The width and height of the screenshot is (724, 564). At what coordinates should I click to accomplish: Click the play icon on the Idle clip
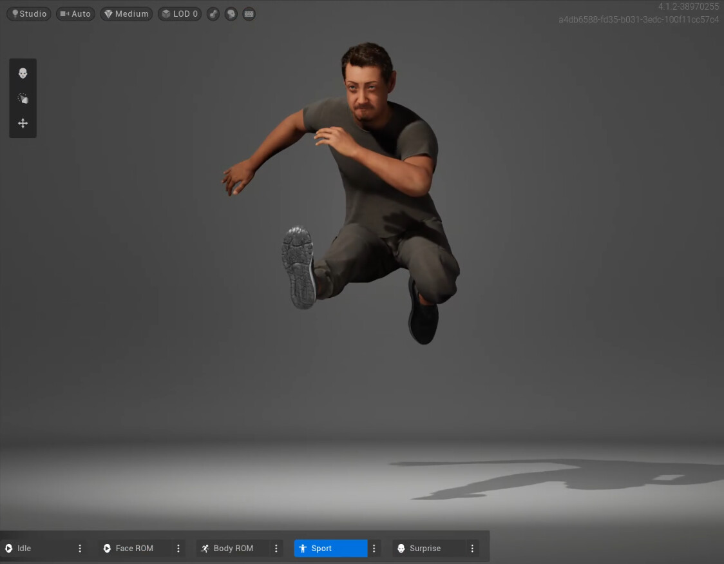tap(8, 548)
